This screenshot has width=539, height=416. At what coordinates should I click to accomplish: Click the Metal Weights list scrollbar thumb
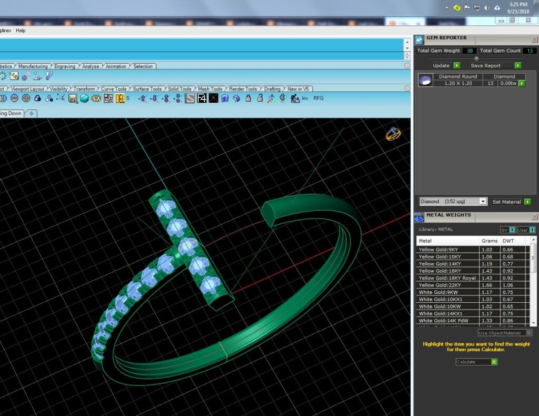tap(533, 257)
